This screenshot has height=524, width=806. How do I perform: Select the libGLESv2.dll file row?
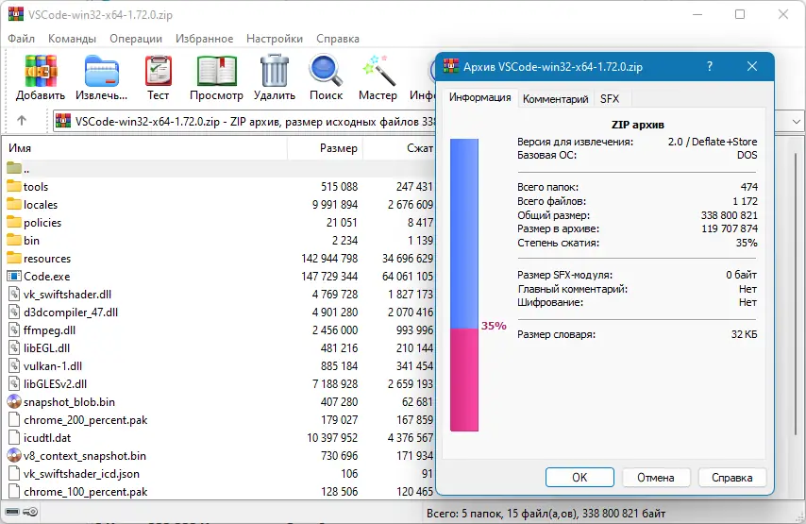point(220,384)
